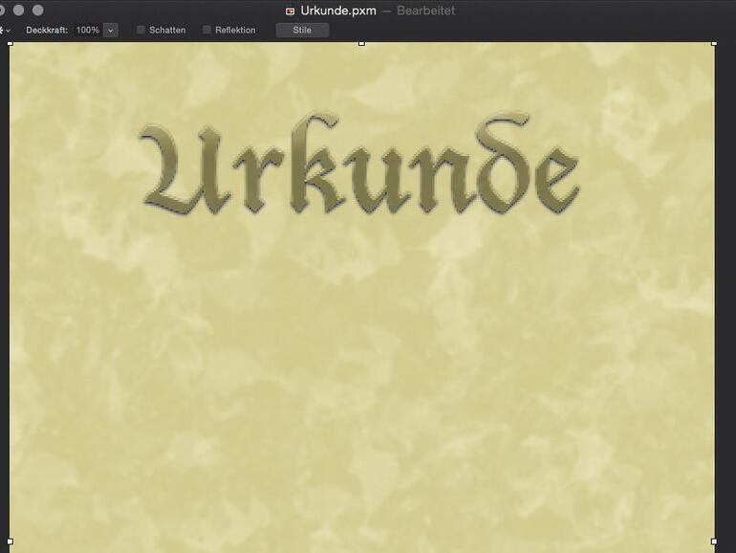Click the bottom-right selection handle
This screenshot has height=553, width=736.
[x=714, y=542]
